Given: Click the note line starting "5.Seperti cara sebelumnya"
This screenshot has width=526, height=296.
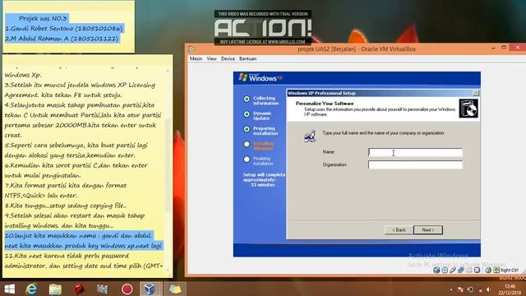Looking at the screenshot, I should click(x=76, y=146).
